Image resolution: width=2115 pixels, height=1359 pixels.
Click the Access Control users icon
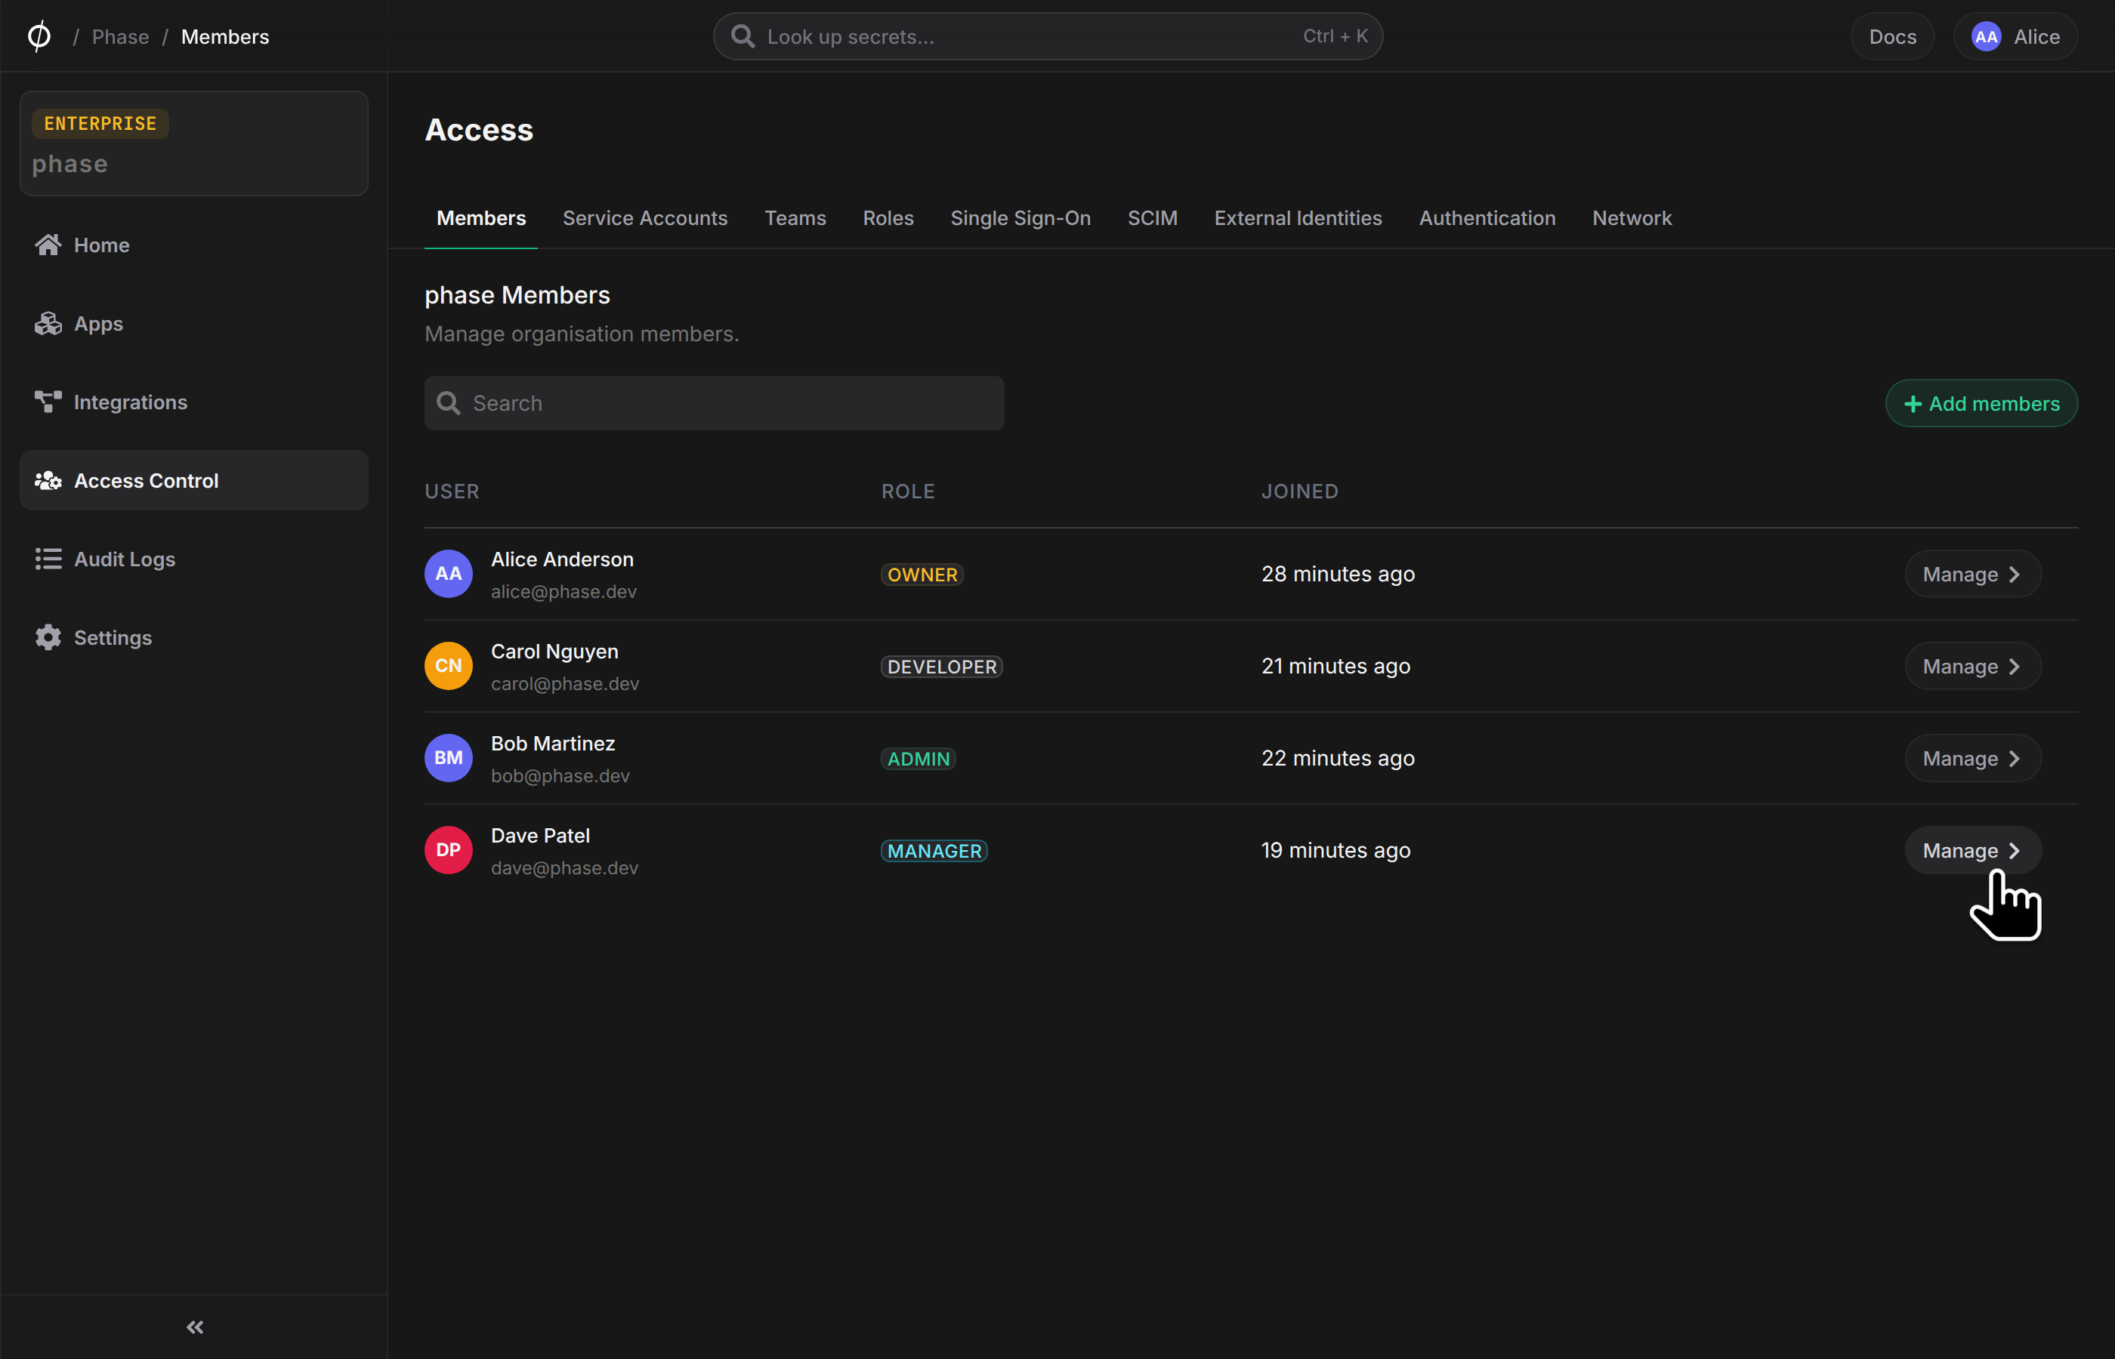tap(48, 480)
